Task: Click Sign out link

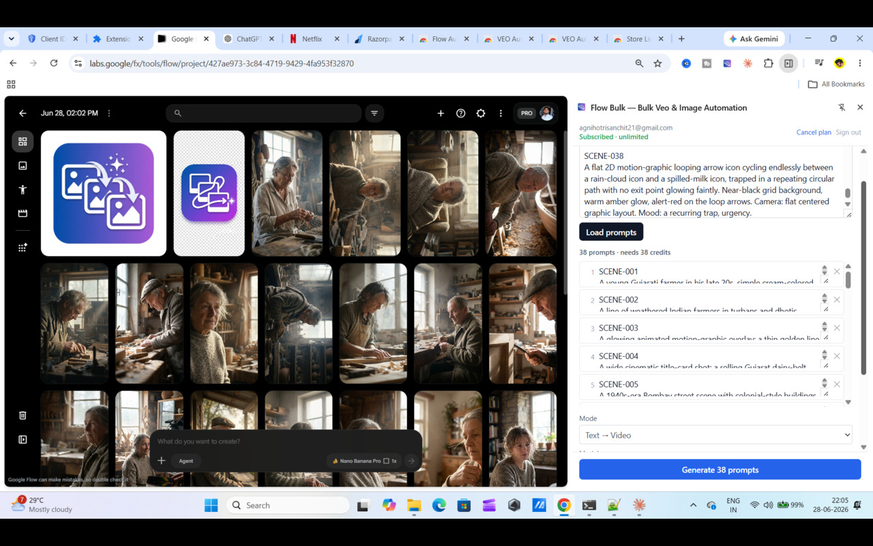Action: coord(848,132)
